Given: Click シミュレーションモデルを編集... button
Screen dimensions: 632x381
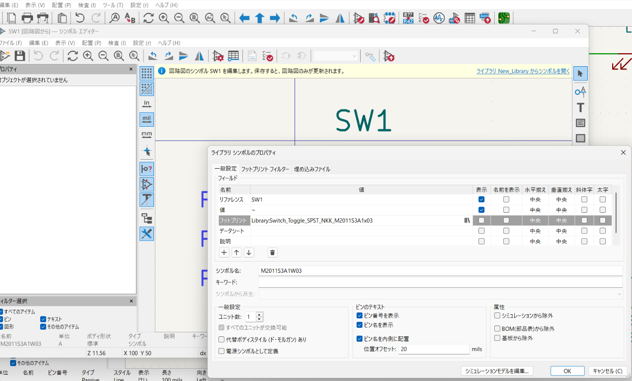Looking at the screenshot, I should pos(497,371).
